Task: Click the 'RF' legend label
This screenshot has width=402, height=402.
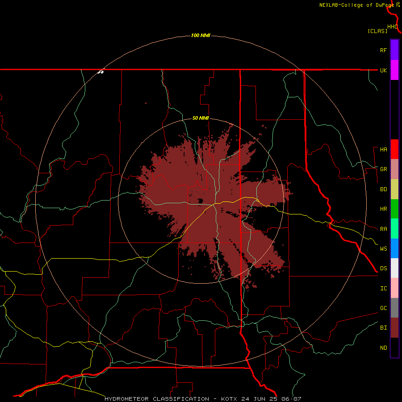Action: [x=383, y=50]
